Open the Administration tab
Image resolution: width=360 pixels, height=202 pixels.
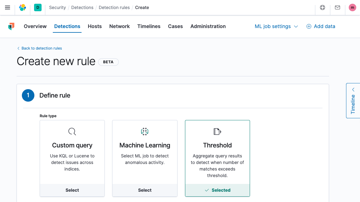(208, 26)
